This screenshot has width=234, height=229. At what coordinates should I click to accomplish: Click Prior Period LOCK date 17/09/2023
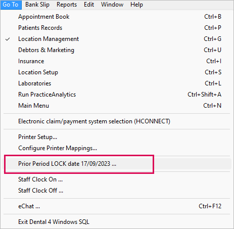click(x=117, y=164)
